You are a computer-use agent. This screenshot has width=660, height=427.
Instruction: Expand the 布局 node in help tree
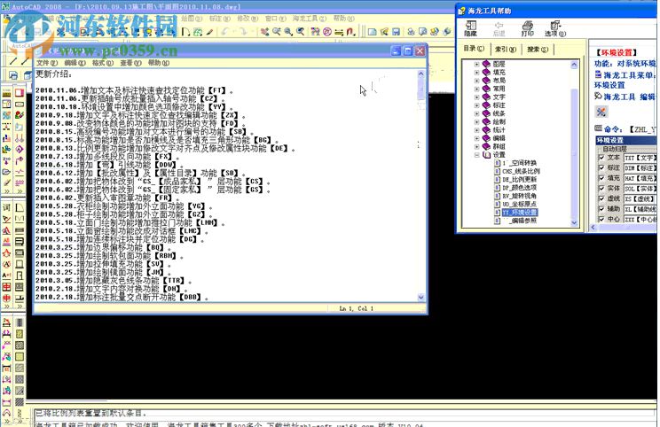(476, 81)
